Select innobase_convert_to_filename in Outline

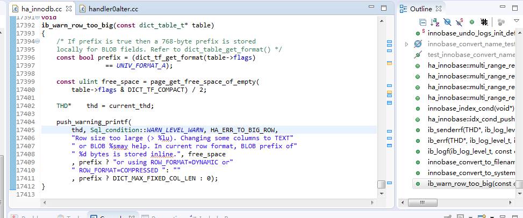(471, 162)
